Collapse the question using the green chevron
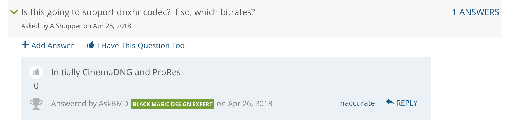The height and width of the screenshot is (124, 516). point(14,12)
